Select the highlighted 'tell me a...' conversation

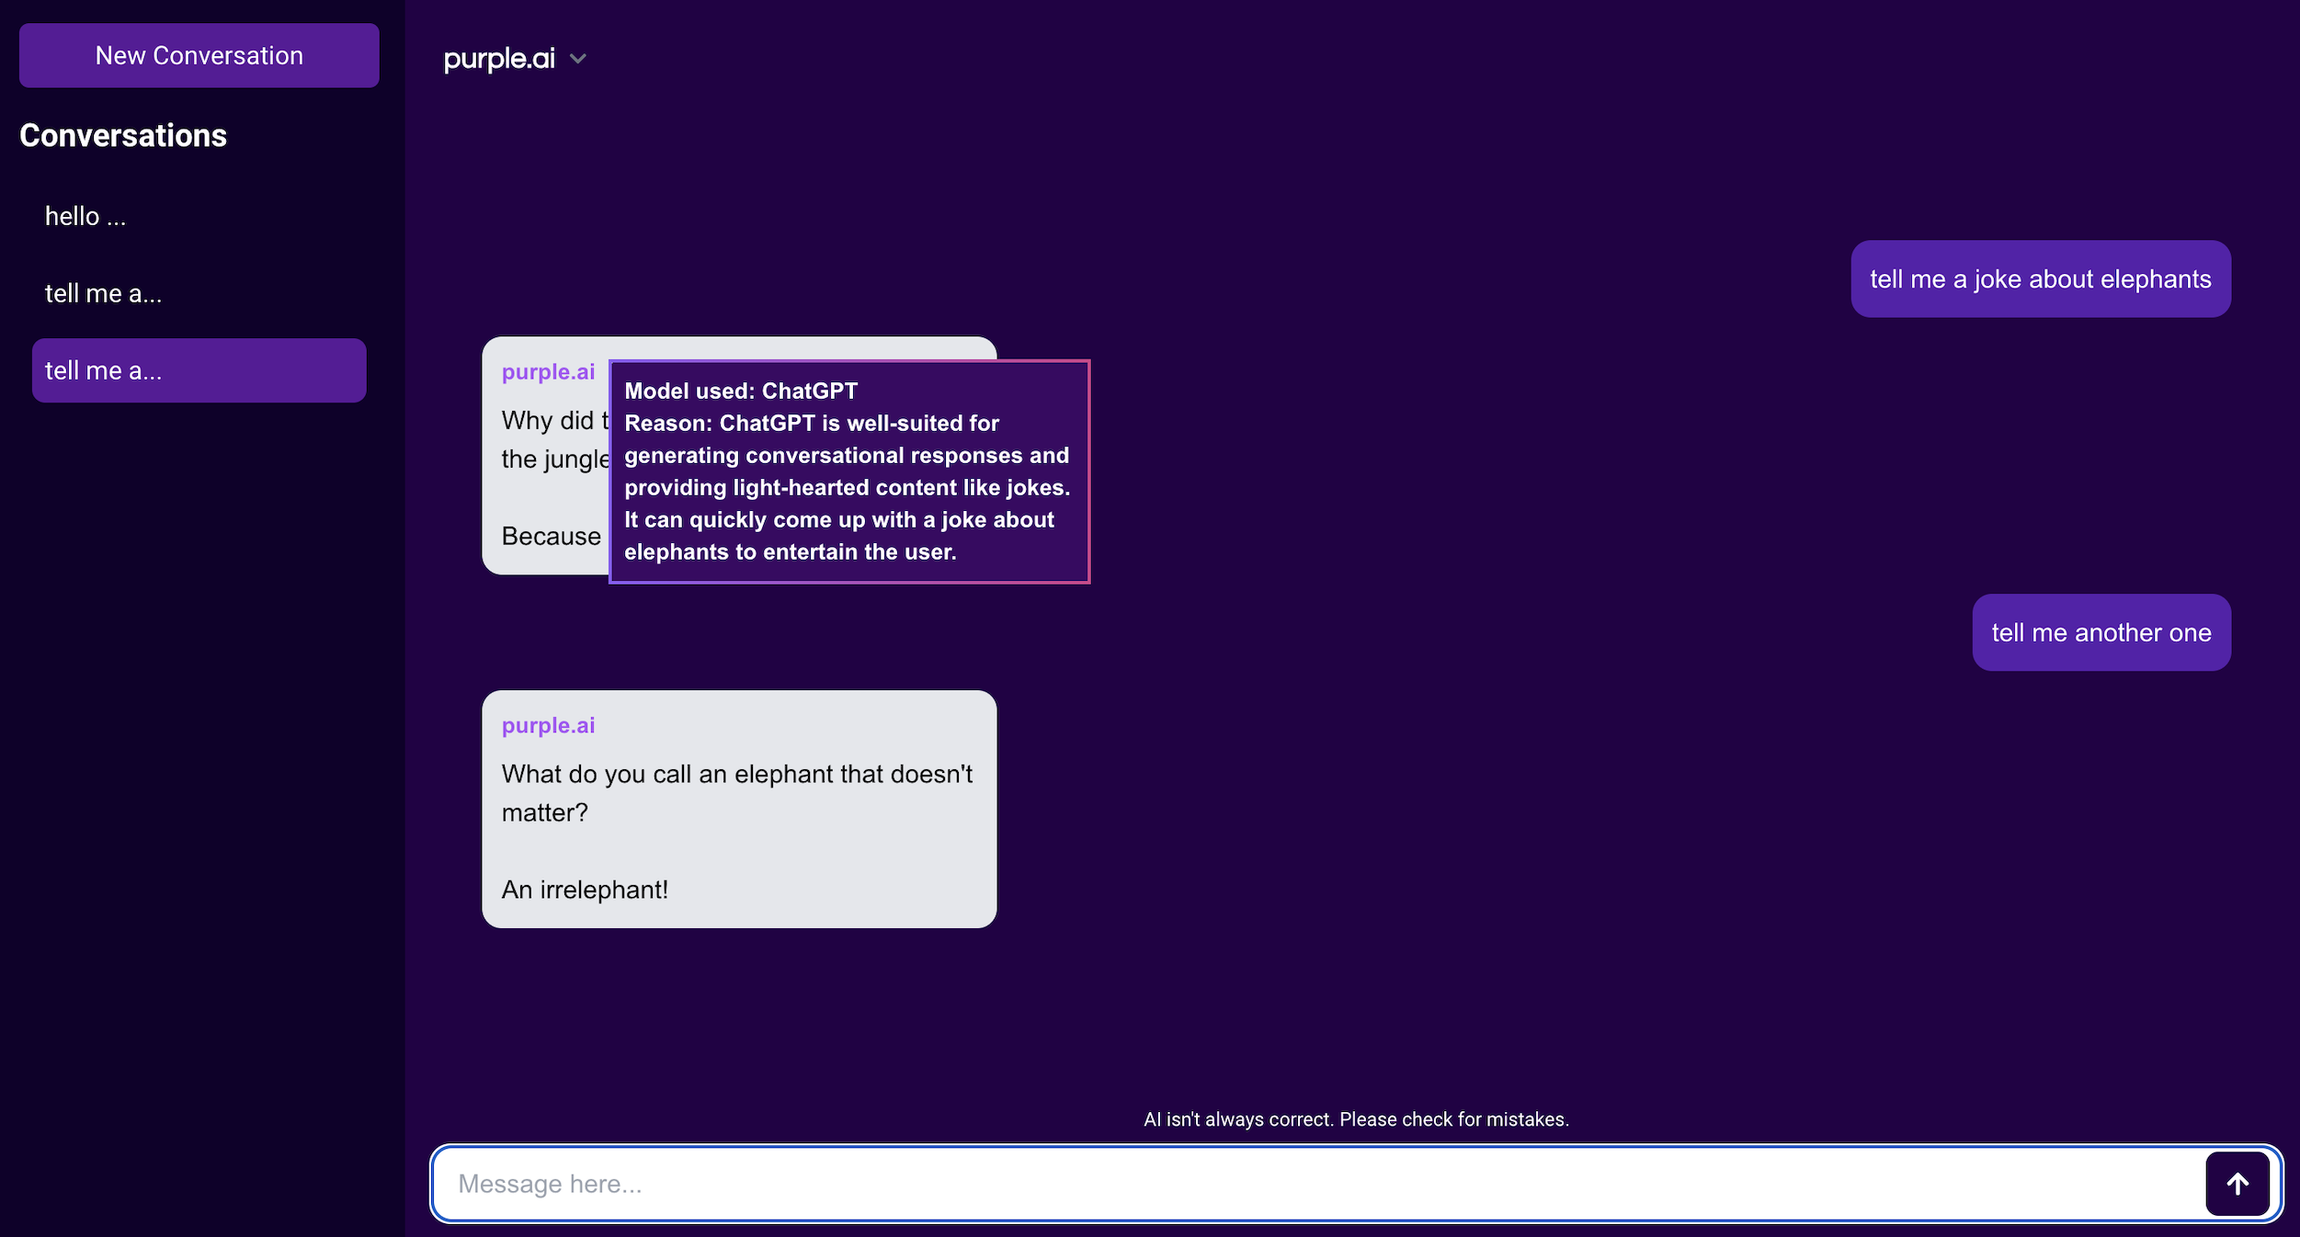point(199,370)
